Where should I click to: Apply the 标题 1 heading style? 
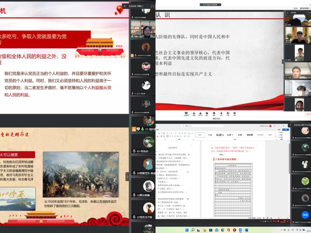coord(220,135)
